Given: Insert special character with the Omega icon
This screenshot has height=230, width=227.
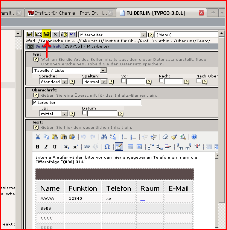Looking at the screenshot, I should click(107, 147).
